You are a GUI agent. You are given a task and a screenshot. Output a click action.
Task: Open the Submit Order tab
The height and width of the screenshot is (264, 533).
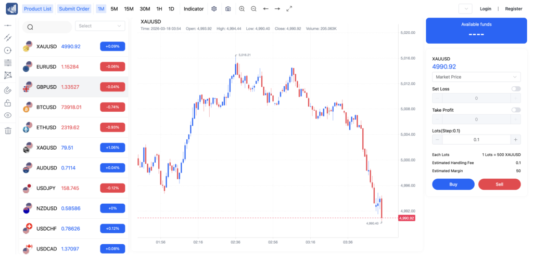tap(73, 9)
